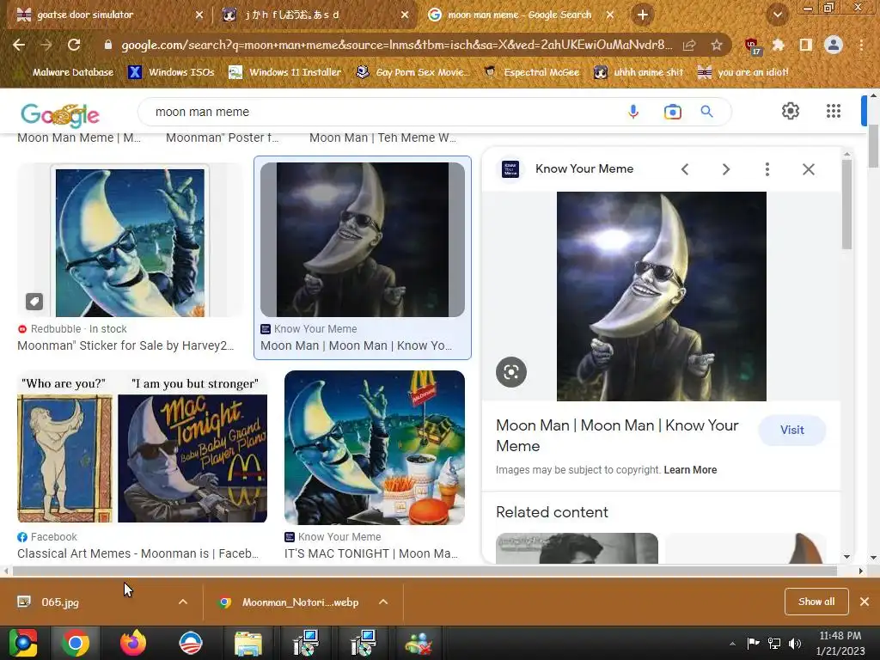Search by image with the camera icon
880x660 pixels.
[x=672, y=112]
